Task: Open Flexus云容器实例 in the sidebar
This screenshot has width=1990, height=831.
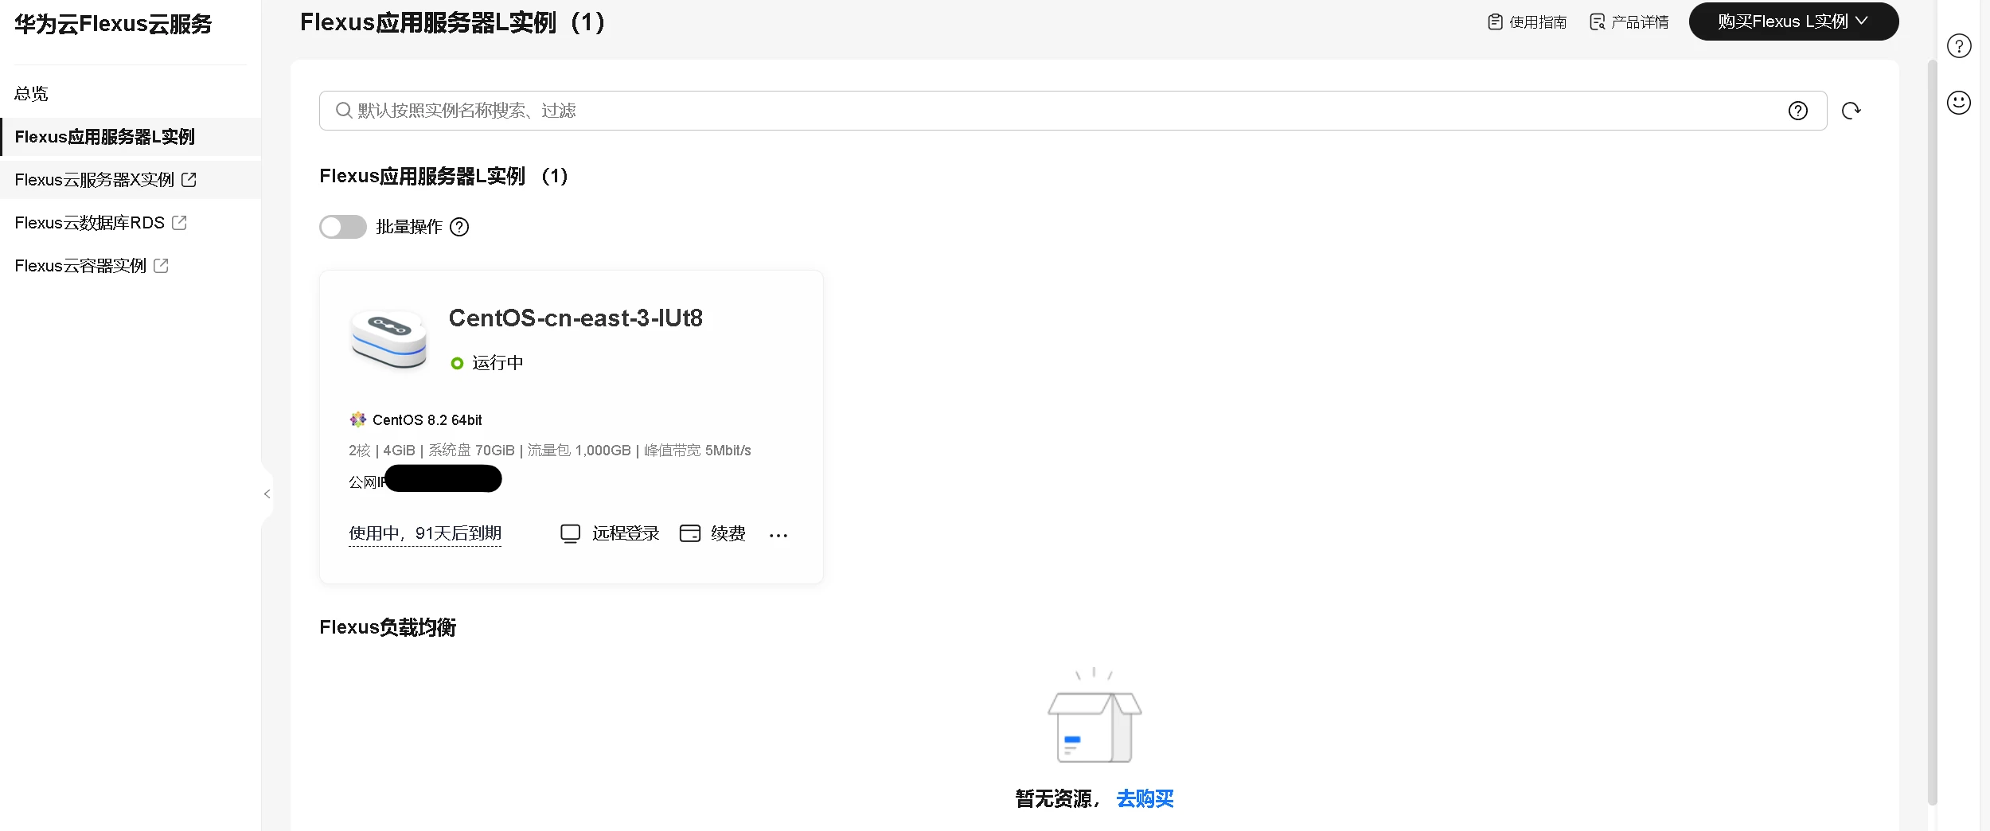Action: coord(80,266)
